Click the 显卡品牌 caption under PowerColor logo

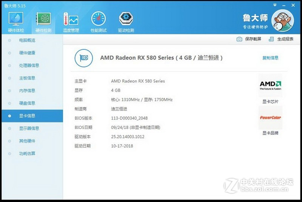(270, 133)
